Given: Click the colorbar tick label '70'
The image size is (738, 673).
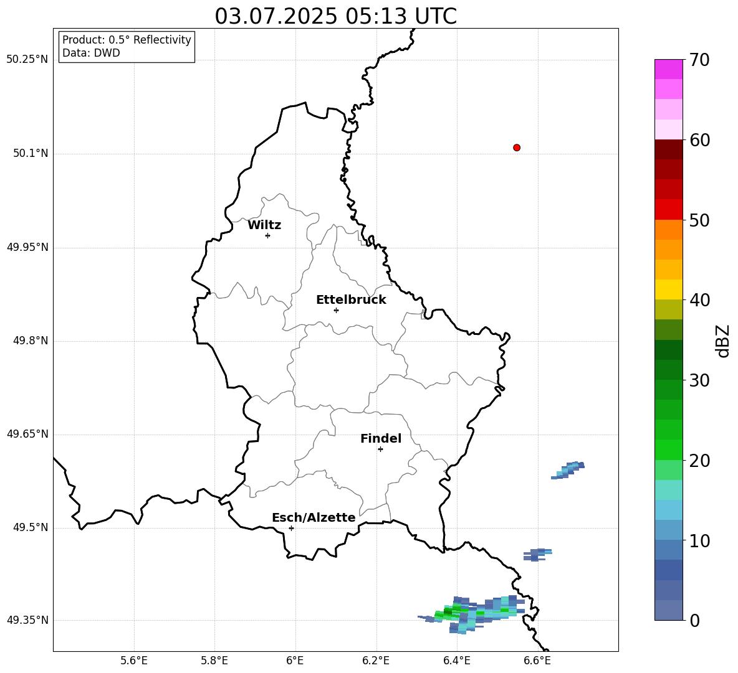Looking at the screenshot, I should [x=699, y=60].
